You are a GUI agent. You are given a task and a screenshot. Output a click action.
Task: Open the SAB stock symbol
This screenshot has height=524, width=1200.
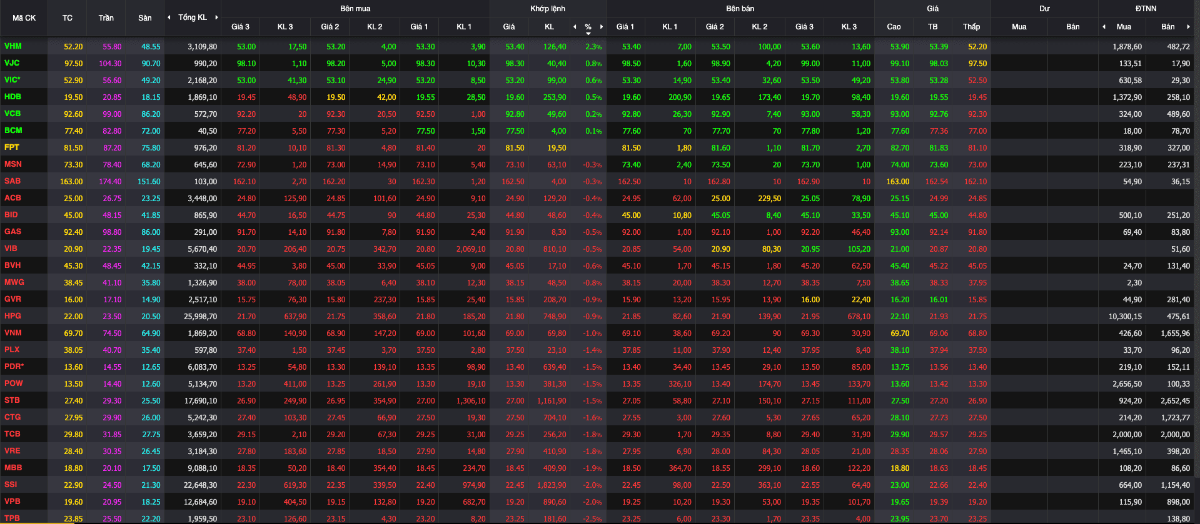(13, 181)
